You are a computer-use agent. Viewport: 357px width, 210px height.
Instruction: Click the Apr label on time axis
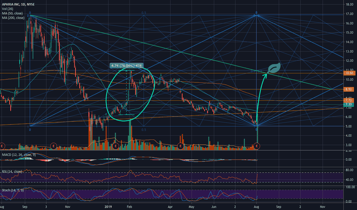(170, 207)
